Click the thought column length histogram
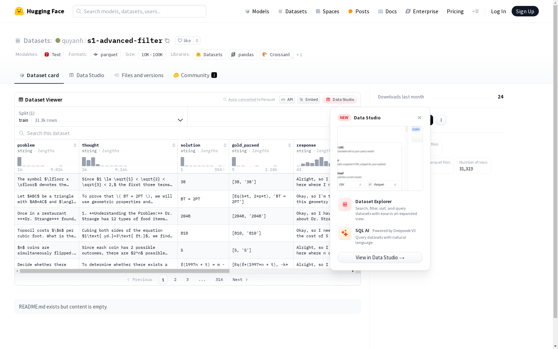The image size is (558, 349). pos(105,162)
